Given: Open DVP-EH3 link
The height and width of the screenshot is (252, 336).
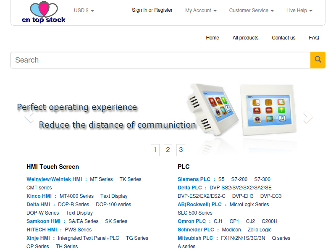Looking at the screenshot, I should click(x=243, y=196).
